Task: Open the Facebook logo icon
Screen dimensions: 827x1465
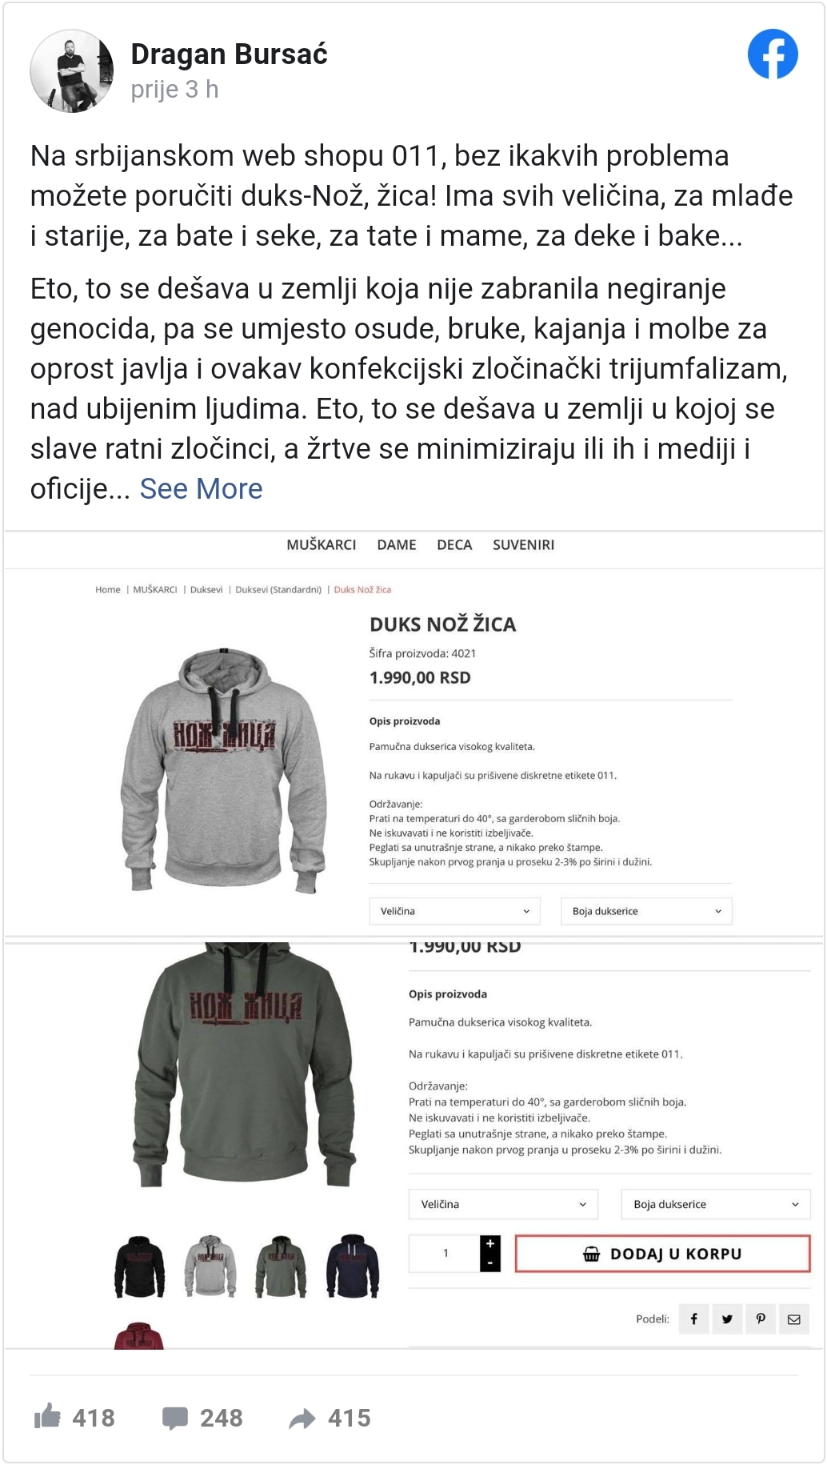Action: (773, 54)
